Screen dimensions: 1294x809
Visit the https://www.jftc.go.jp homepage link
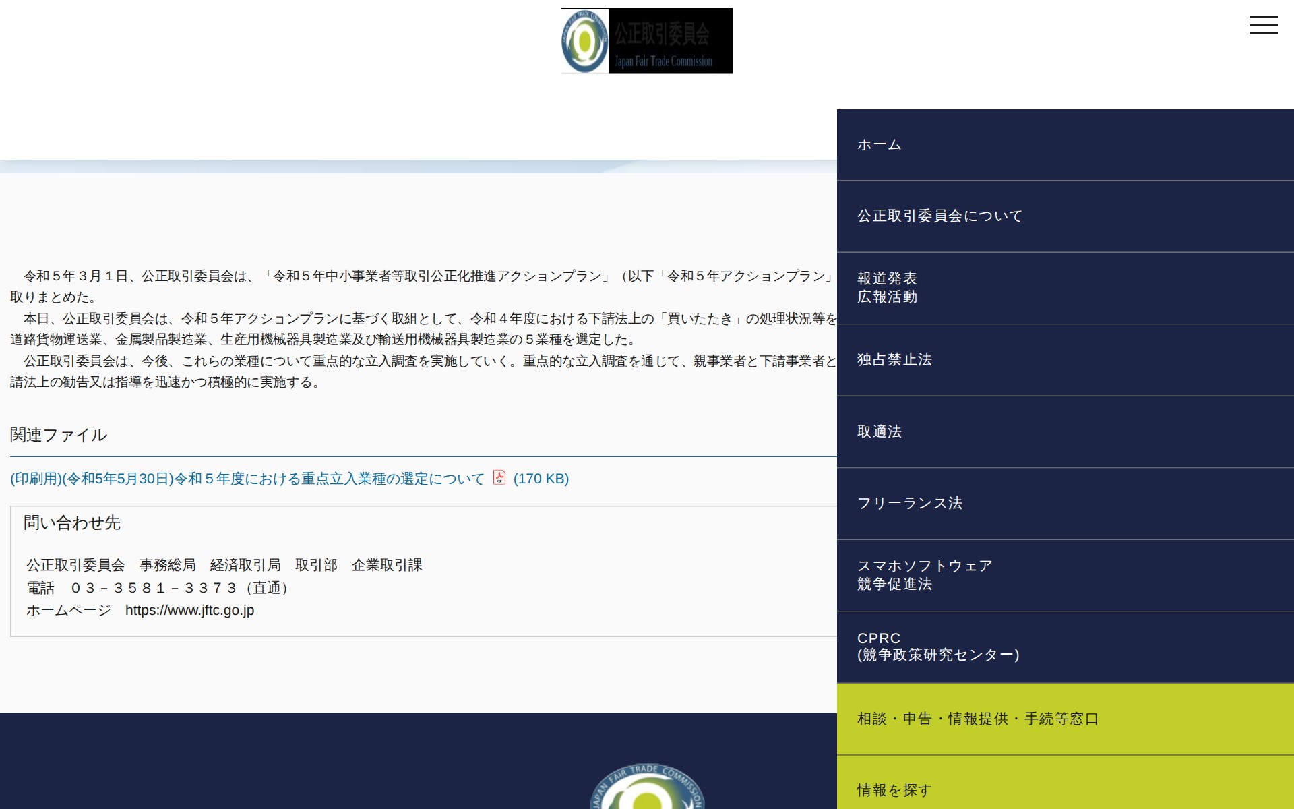[189, 610]
